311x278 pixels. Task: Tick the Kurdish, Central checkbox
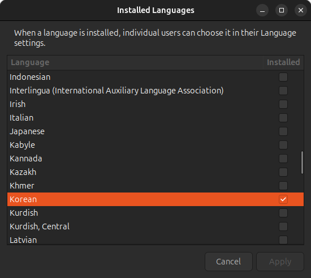(x=283, y=226)
